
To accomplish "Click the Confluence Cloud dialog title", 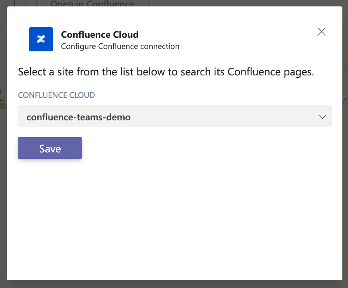I will pos(100,34).
